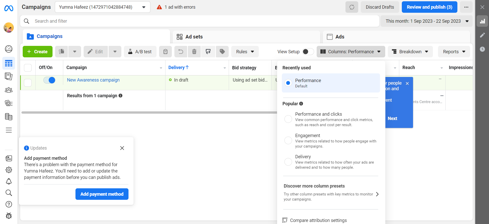This screenshot has width=489, height=224.
Task: Open the Breakdown dropdown
Action: coord(410,52)
